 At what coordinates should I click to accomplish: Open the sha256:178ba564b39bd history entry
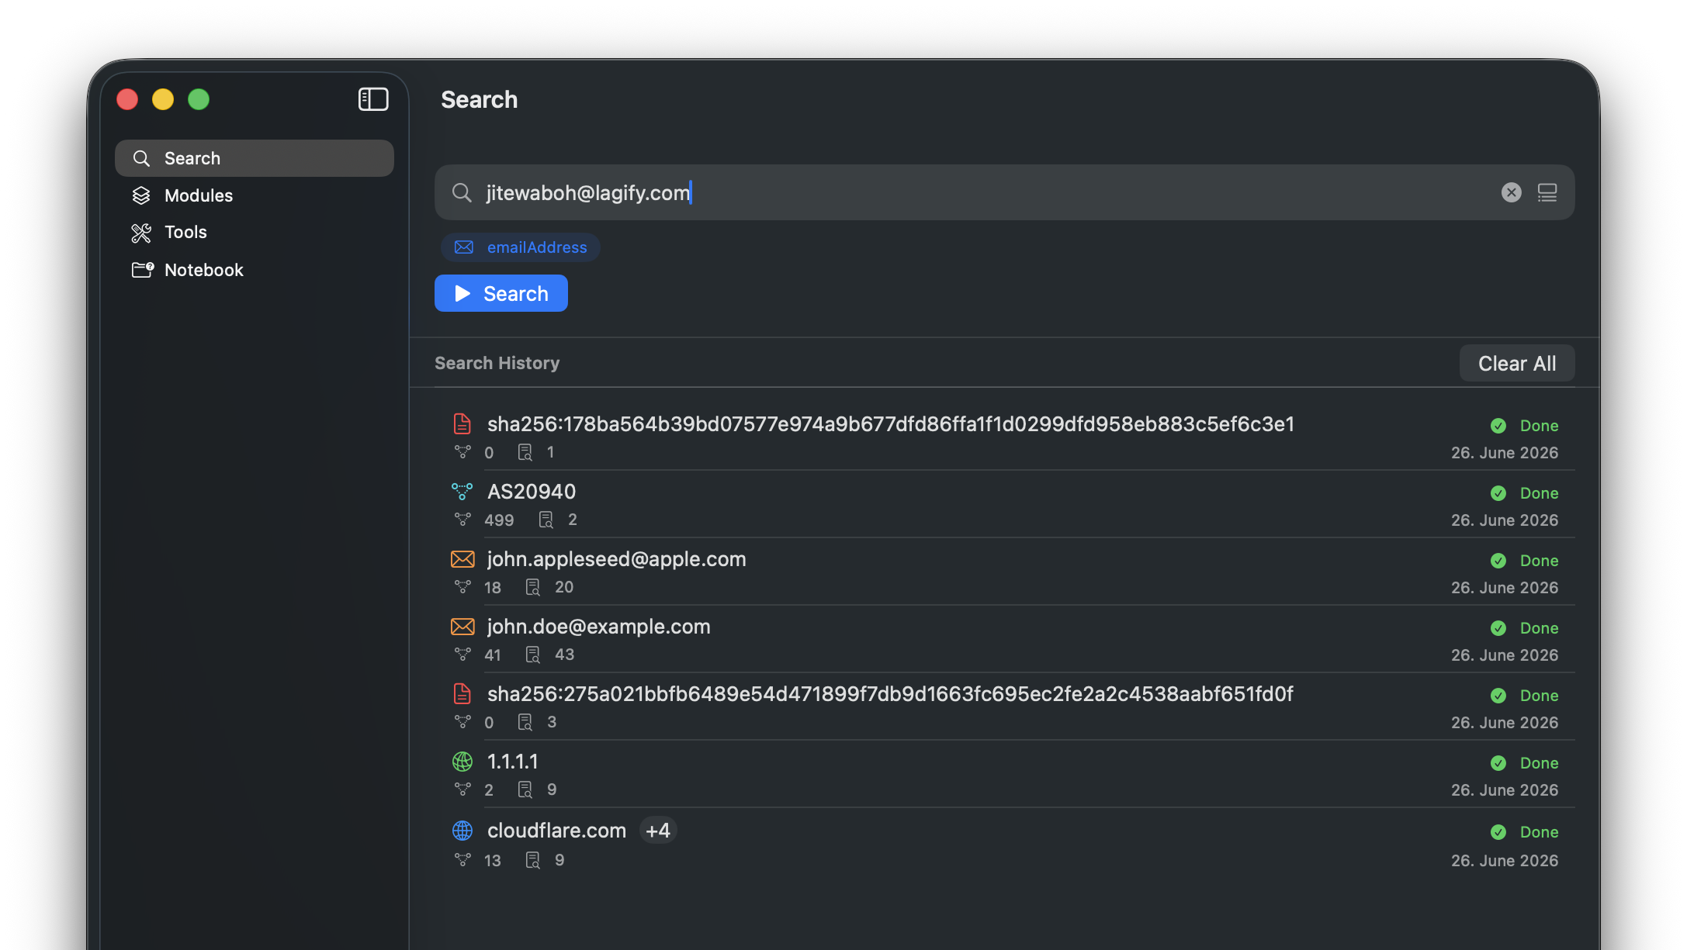(1004, 437)
